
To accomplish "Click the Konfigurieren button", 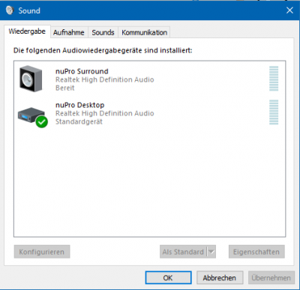I will (42, 252).
